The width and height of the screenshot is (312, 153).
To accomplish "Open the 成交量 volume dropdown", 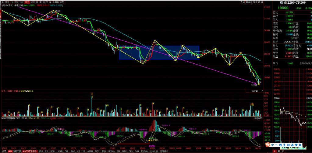I will click(x=254, y=91).
